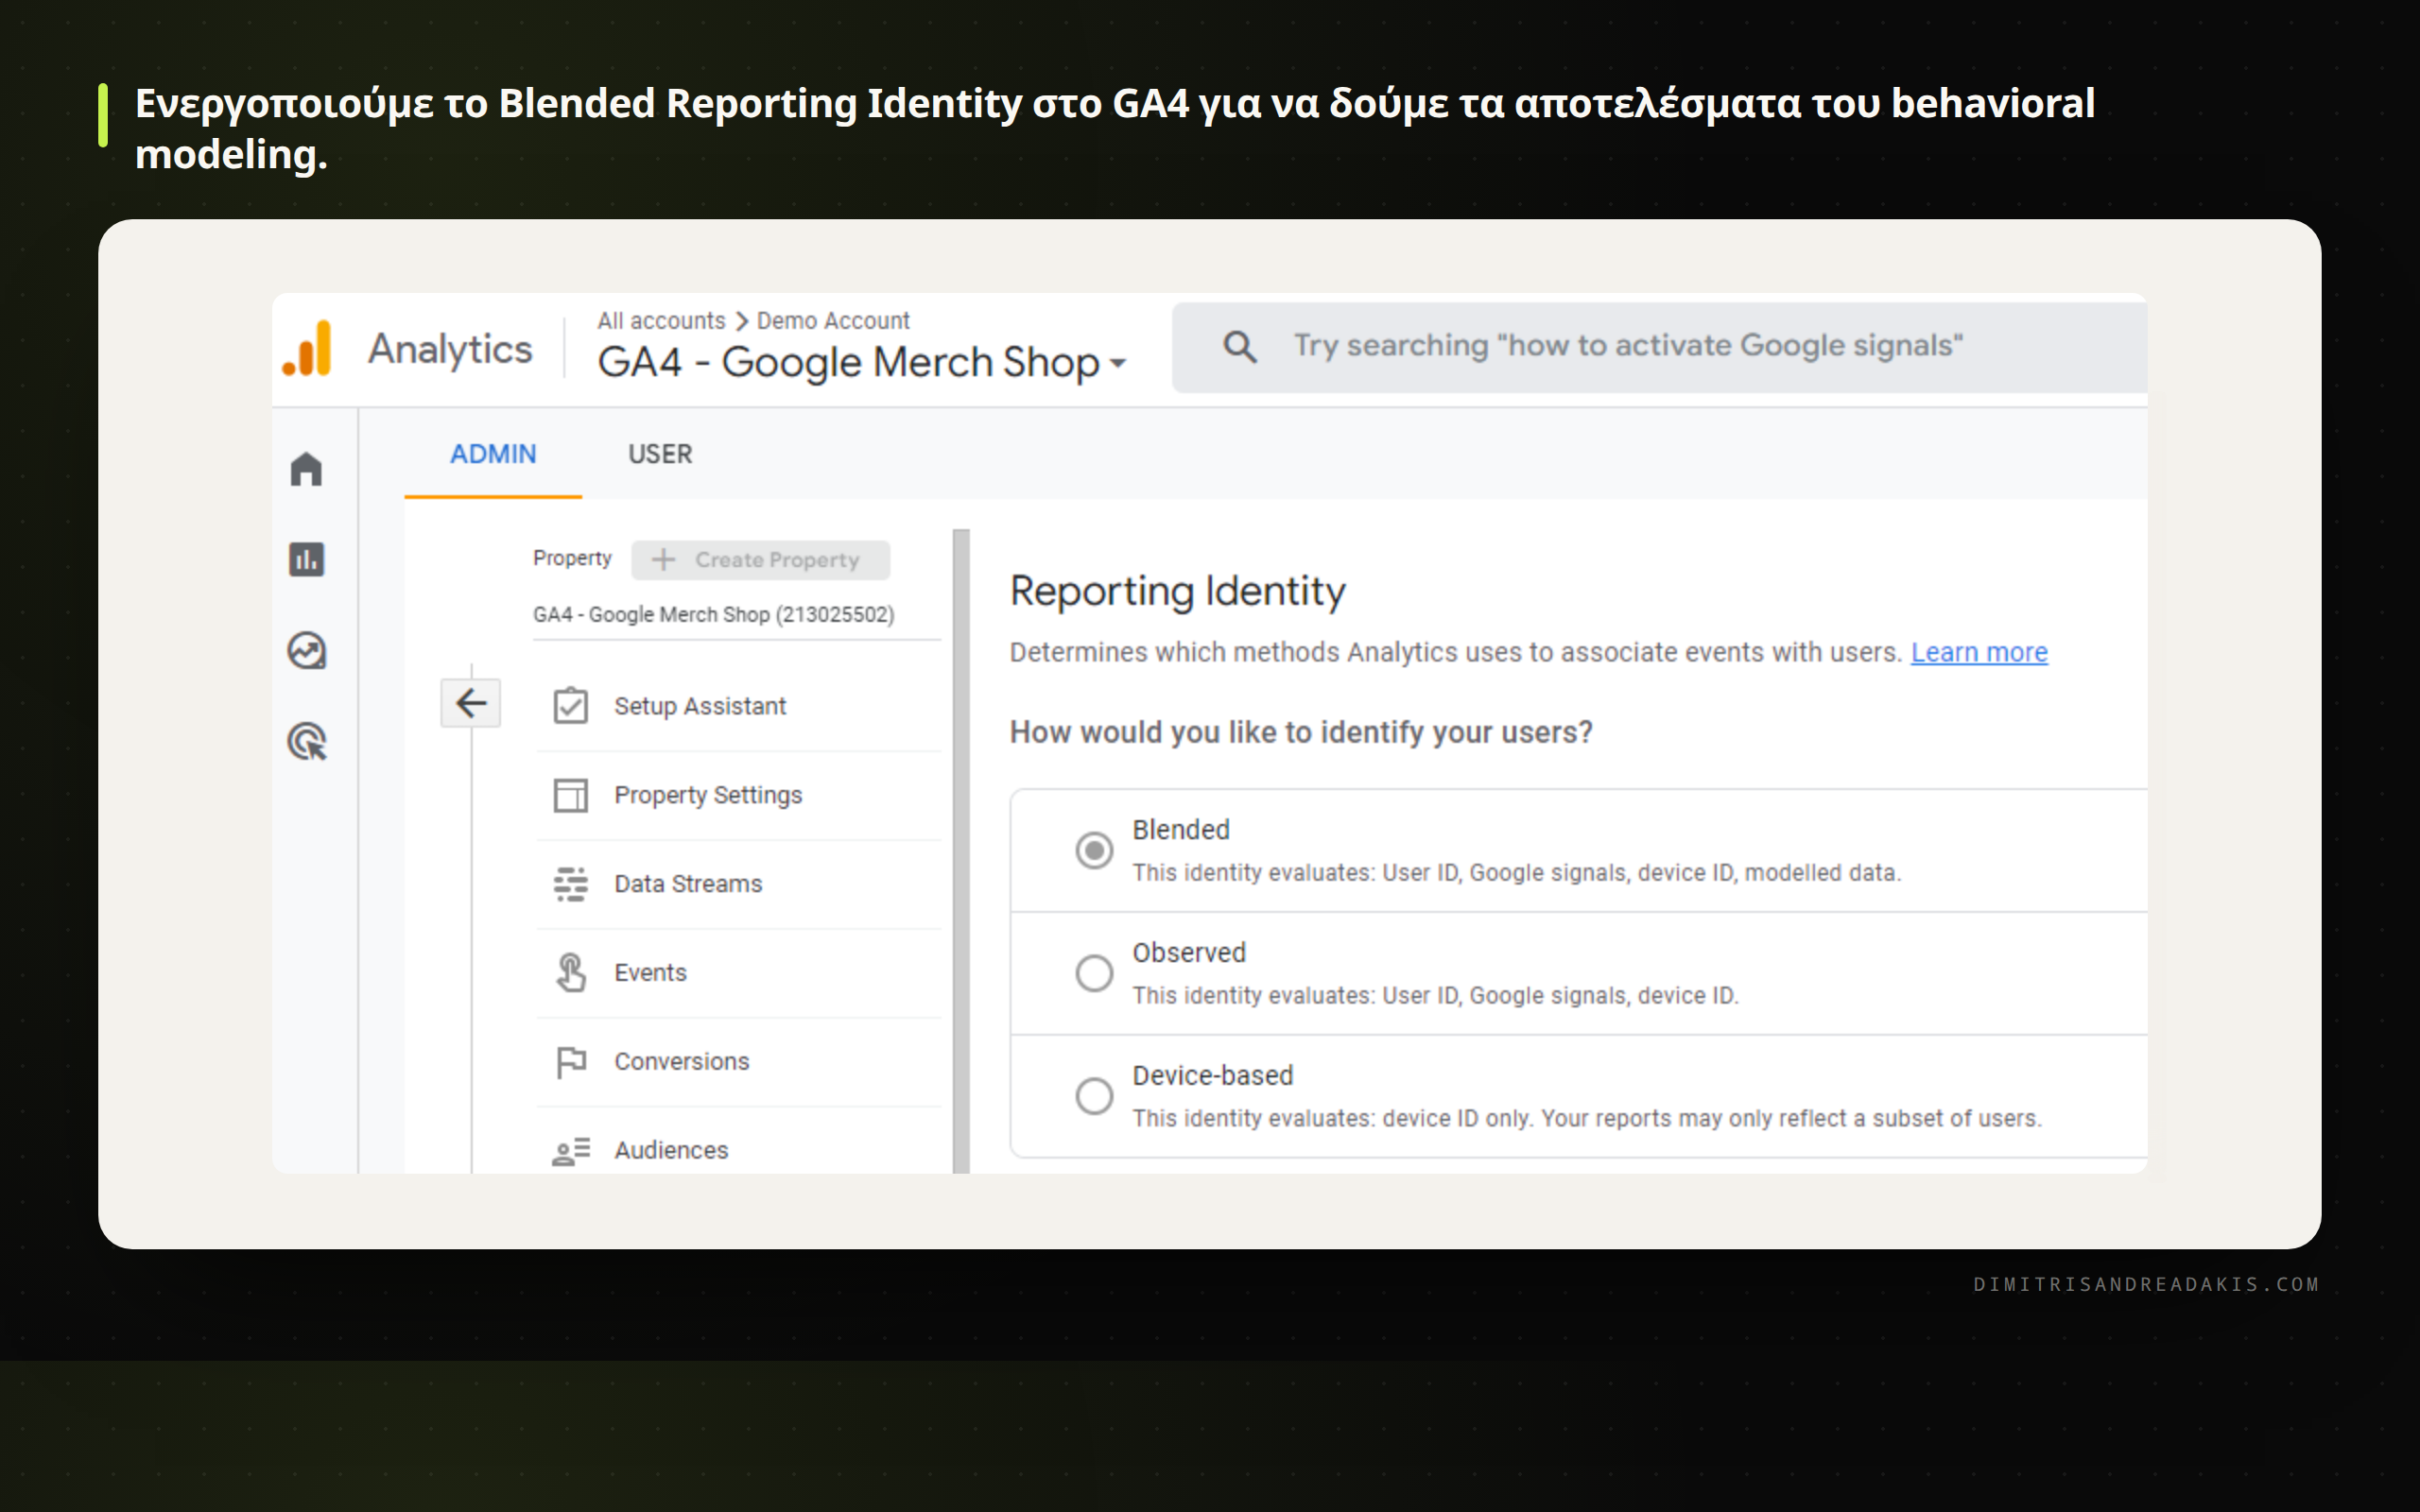The height and width of the screenshot is (1512, 2420).
Task: Click All accounts breadcrumb link
Action: pyautogui.click(x=661, y=321)
